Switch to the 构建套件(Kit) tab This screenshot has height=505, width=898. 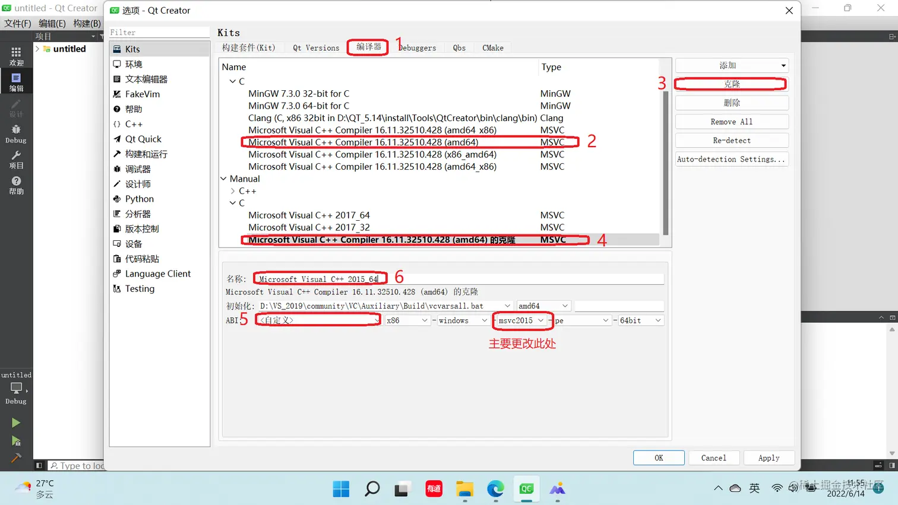tap(249, 47)
